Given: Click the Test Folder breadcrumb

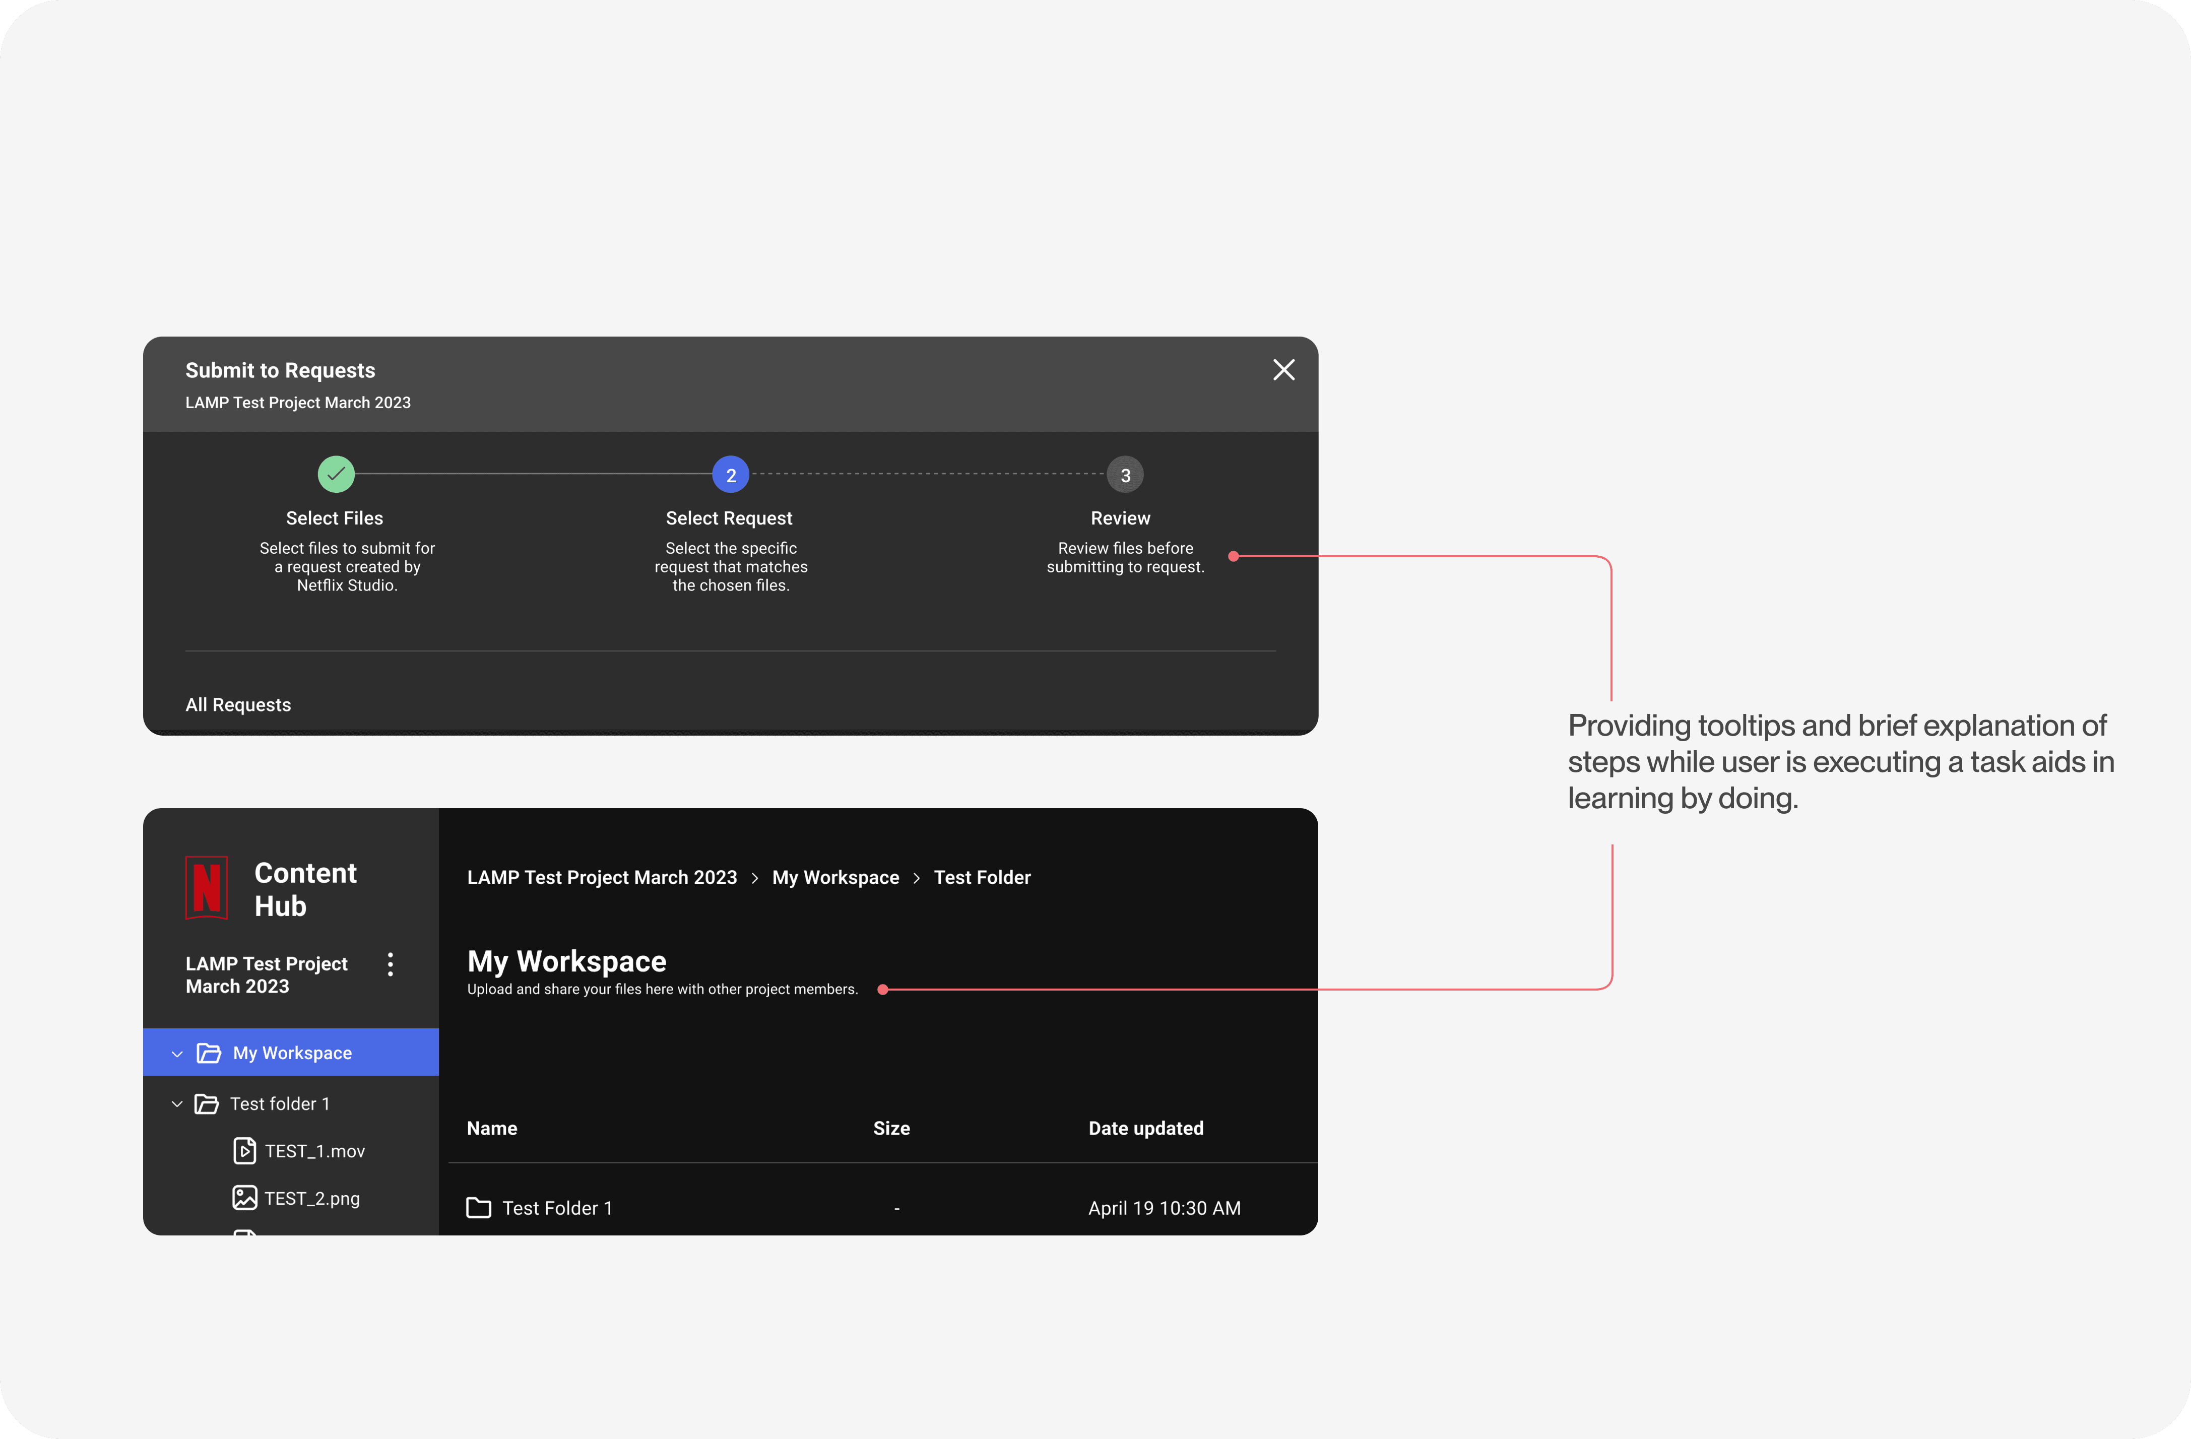Looking at the screenshot, I should pyautogui.click(x=981, y=877).
